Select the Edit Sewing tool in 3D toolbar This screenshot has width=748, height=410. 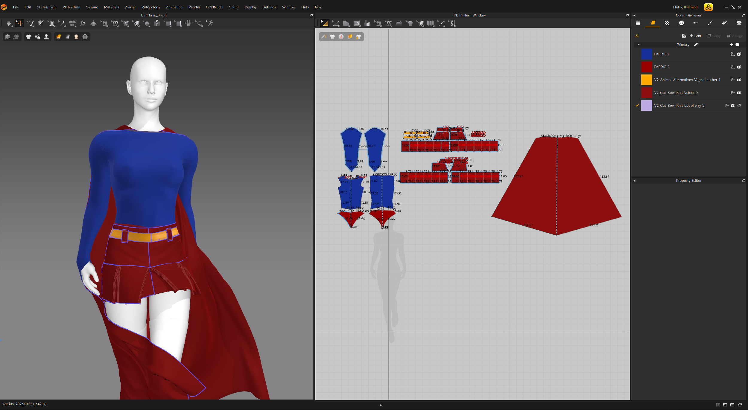[x=104, y=23]
